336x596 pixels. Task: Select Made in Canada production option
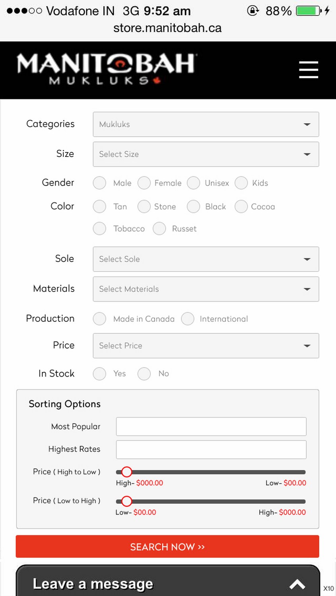[99, 319]
